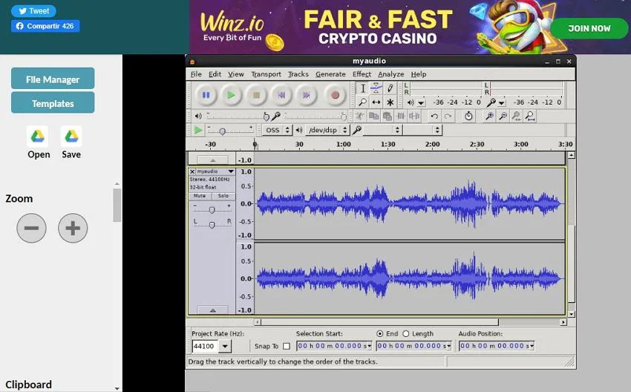Solo the myaudio track

pos(223,195)
